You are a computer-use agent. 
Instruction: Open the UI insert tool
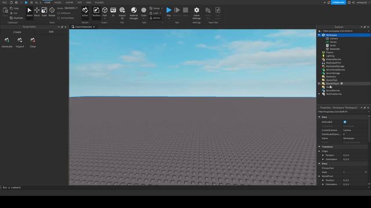tap(113, 12)
